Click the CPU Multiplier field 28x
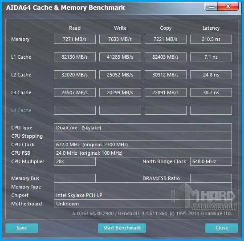 click(x=75, y=161)
